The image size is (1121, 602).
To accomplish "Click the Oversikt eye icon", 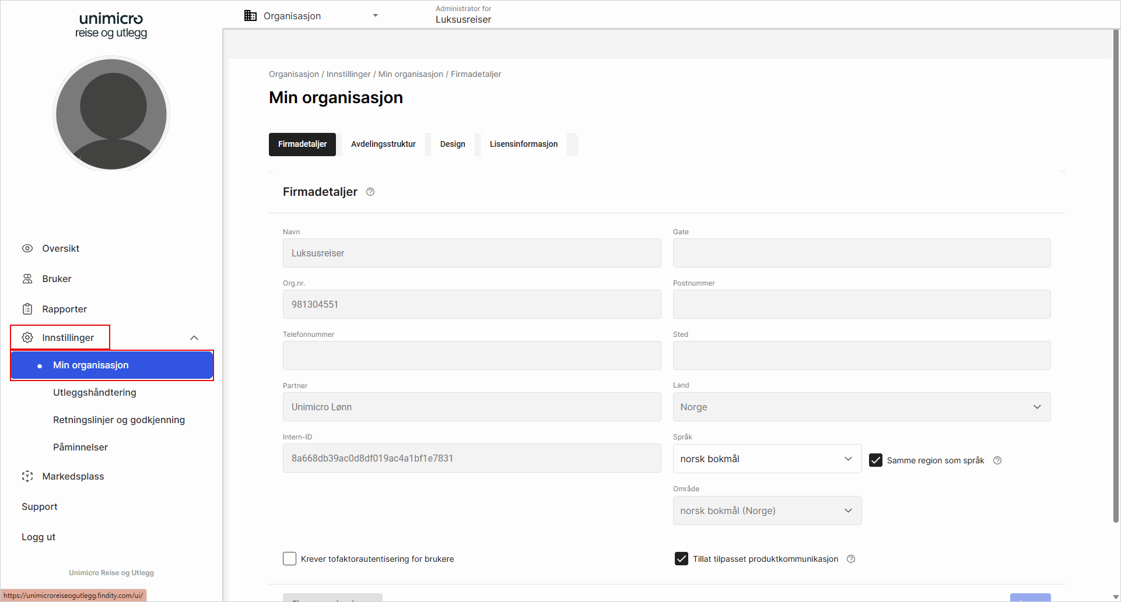I will pyautogui.click(x=27, y=248).
